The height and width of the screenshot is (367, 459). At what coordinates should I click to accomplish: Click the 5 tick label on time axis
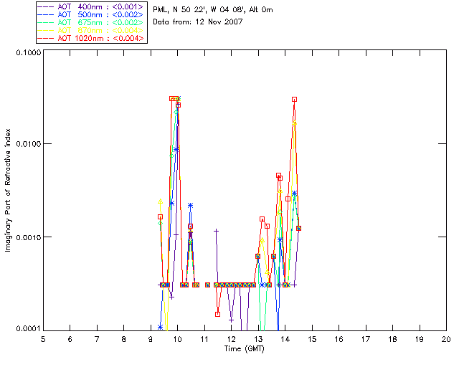coord(43,338)
